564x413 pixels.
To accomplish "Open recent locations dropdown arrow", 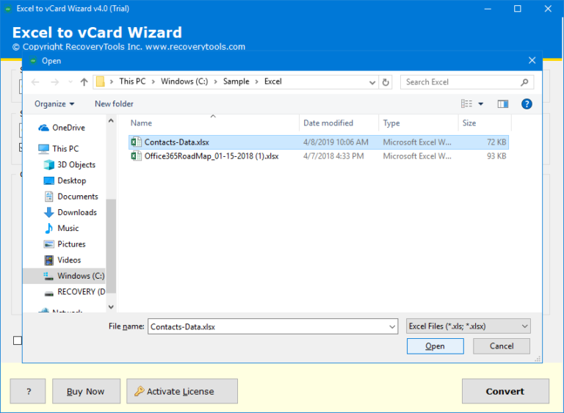I will (x=70, y=82).
